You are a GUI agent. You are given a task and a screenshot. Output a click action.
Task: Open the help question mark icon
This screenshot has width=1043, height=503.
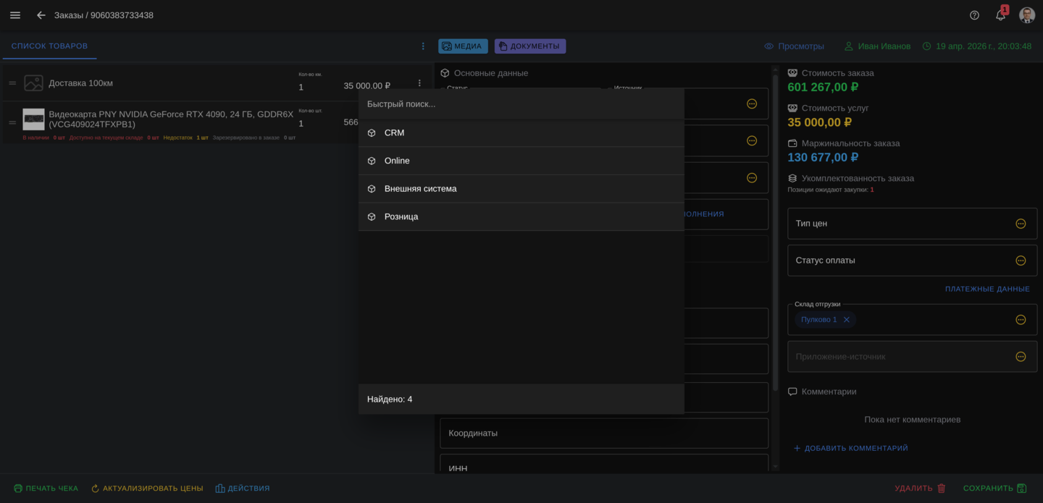pos(974,15)
